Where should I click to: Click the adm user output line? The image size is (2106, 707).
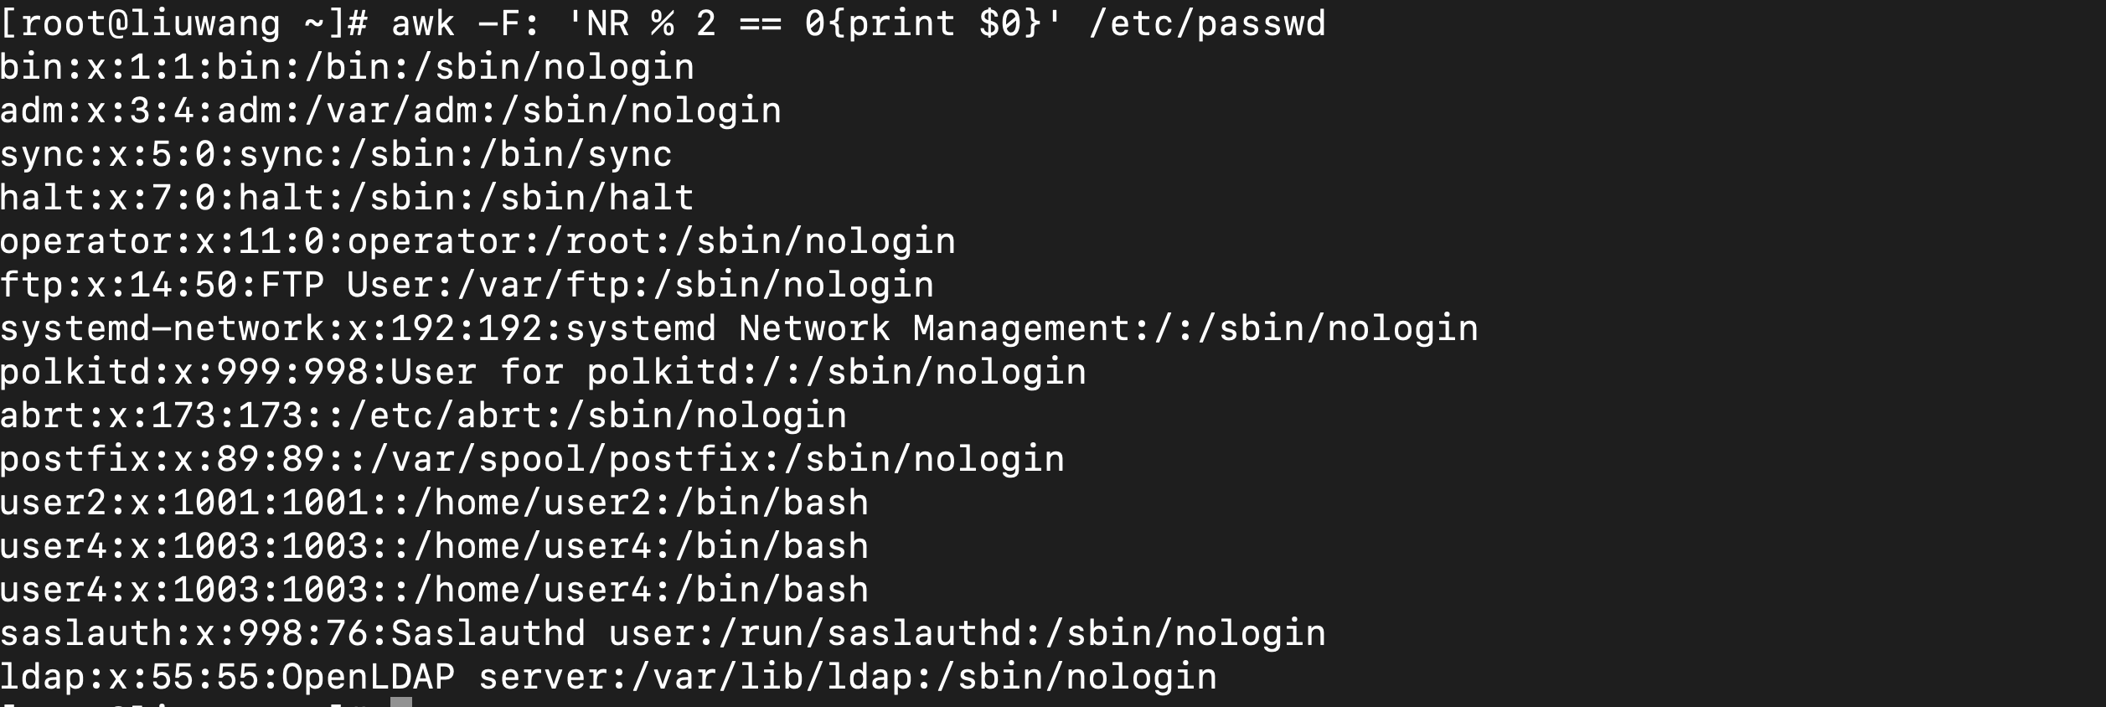(x=390, y=111)
